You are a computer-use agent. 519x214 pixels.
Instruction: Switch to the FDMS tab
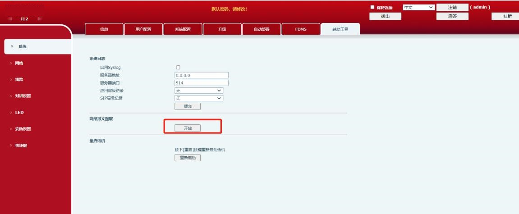click(x=301, y=29)
